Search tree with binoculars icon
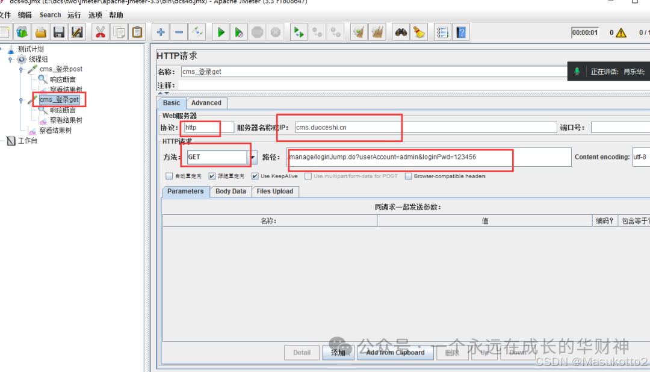Viewport: 650px width, 372px height. click(400, 32)
